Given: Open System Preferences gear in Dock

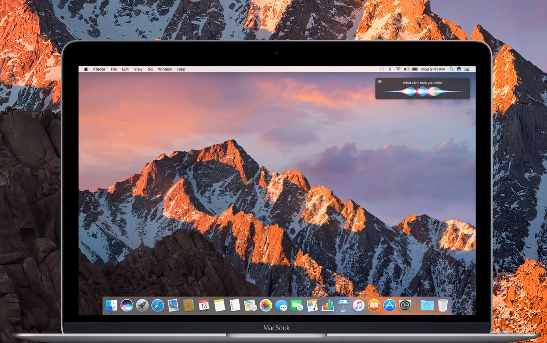Looking at the screenshot, I should click(x=405, y=305).
